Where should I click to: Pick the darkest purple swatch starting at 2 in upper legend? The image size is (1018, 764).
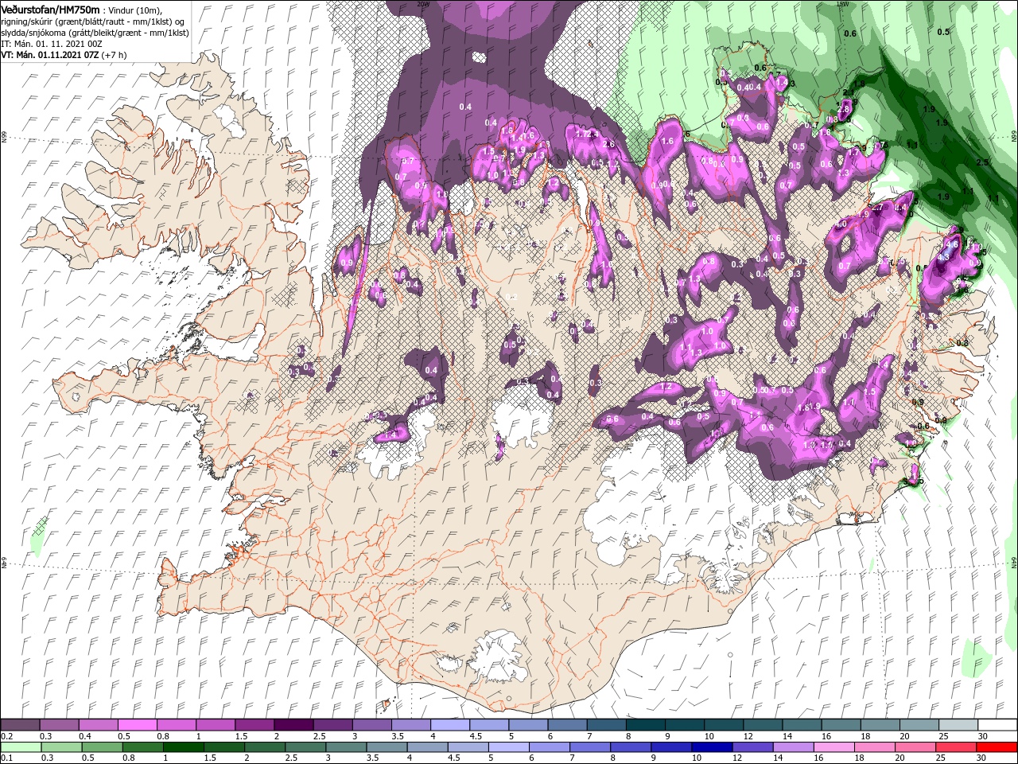[x=293, y=725]
